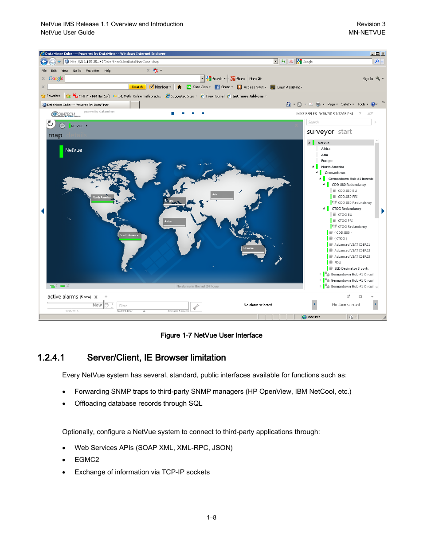Click the refresh page icon beside address bar
The width and height of the screenshot is (423, 547).
point(283,62)
